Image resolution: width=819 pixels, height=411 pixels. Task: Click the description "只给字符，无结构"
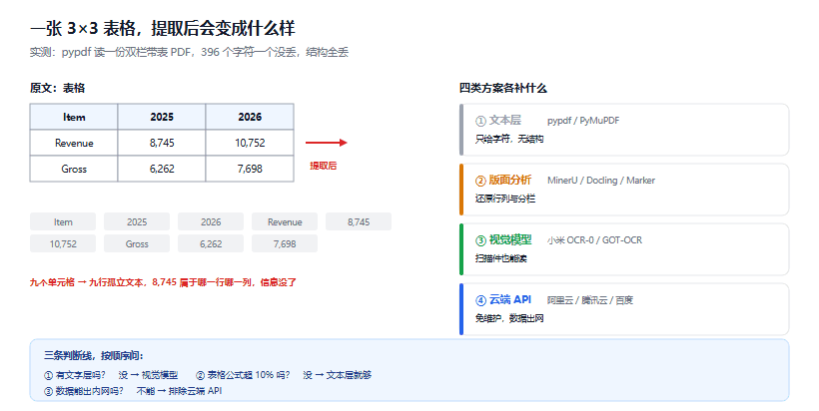click(x=509, y=139)
